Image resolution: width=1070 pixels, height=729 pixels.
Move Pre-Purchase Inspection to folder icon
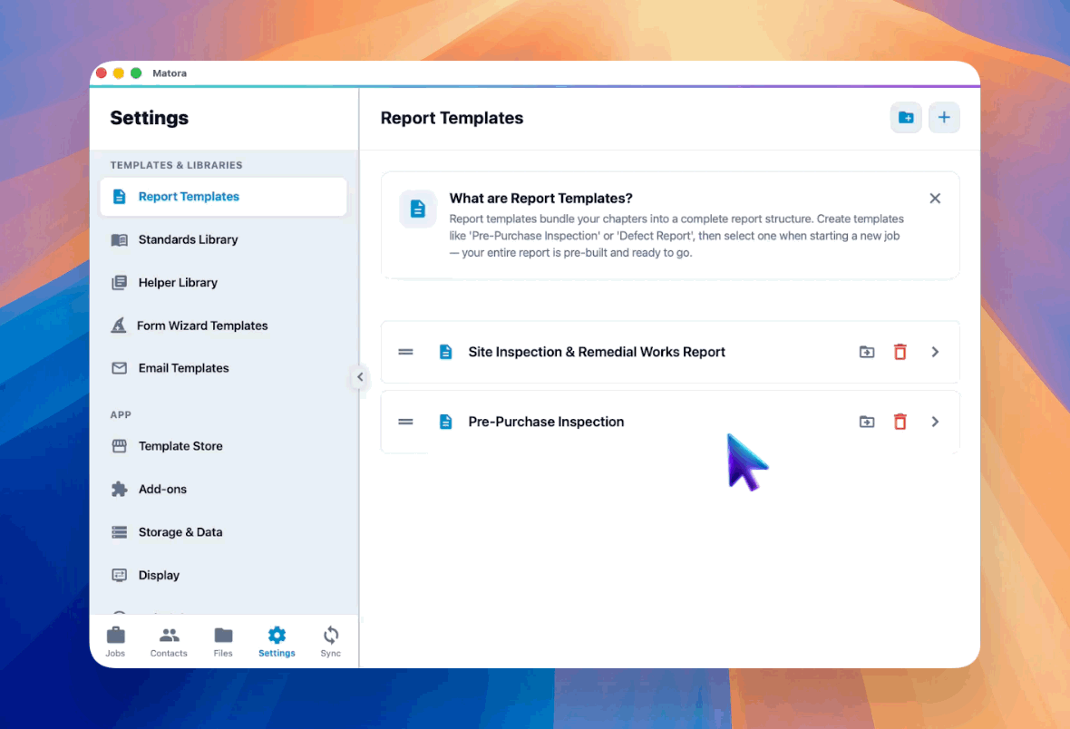pyautogui.click(x=867, y=422)
